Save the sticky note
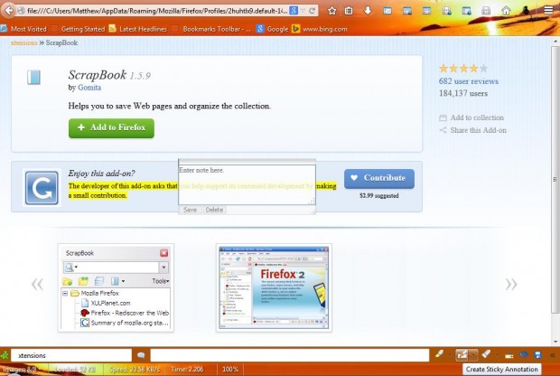Viewport: 560px width, 376px height. [190, 210]
